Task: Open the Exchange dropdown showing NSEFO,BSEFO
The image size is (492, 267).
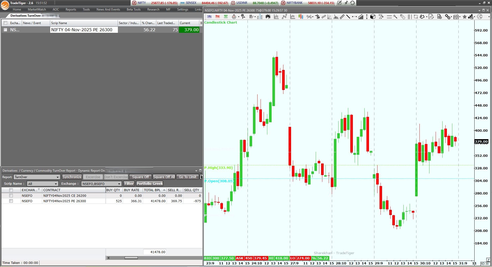Action: pyautogui.click(x=101, y=184)
